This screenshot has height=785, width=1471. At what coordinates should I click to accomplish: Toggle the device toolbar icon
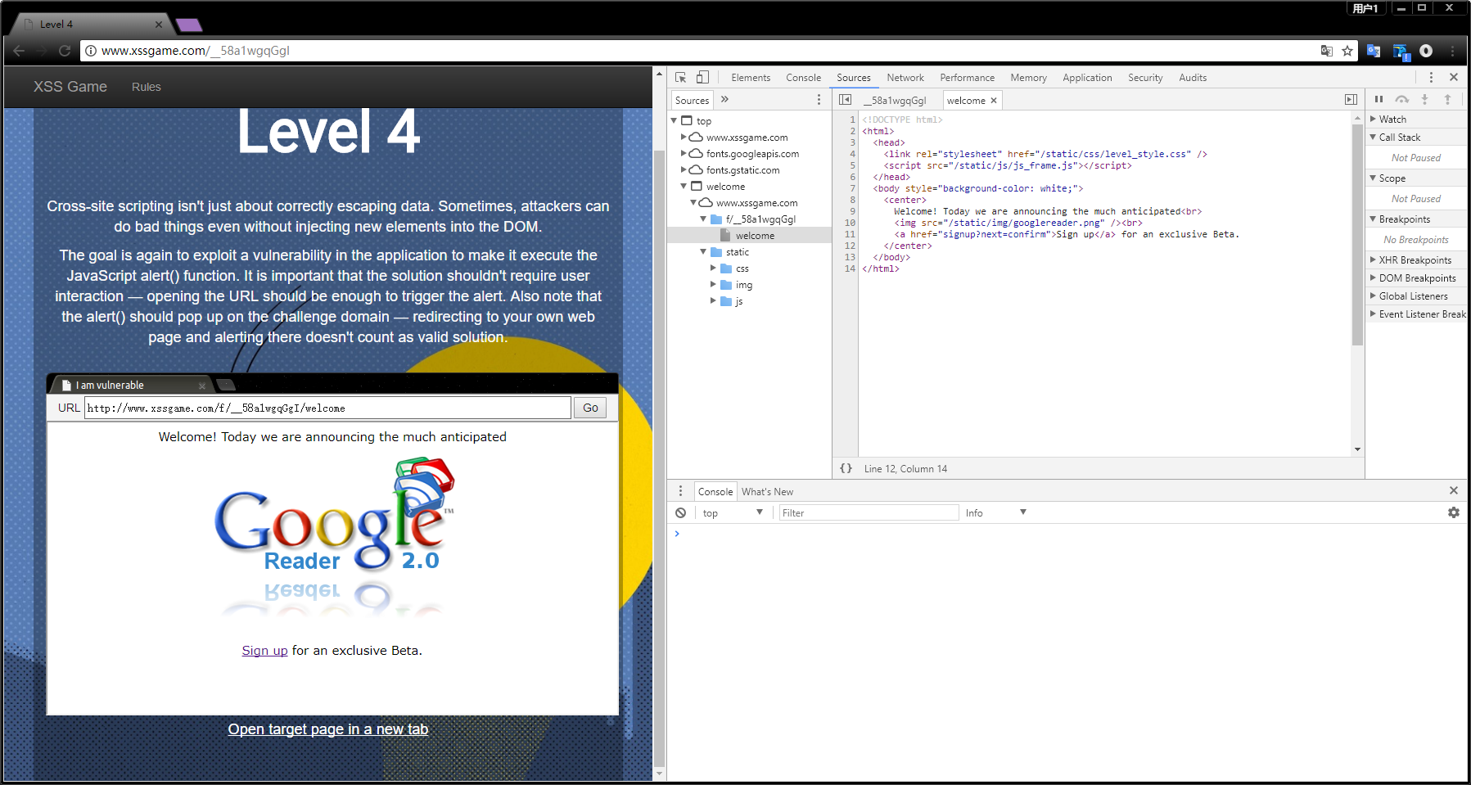[x=702, y=77]
